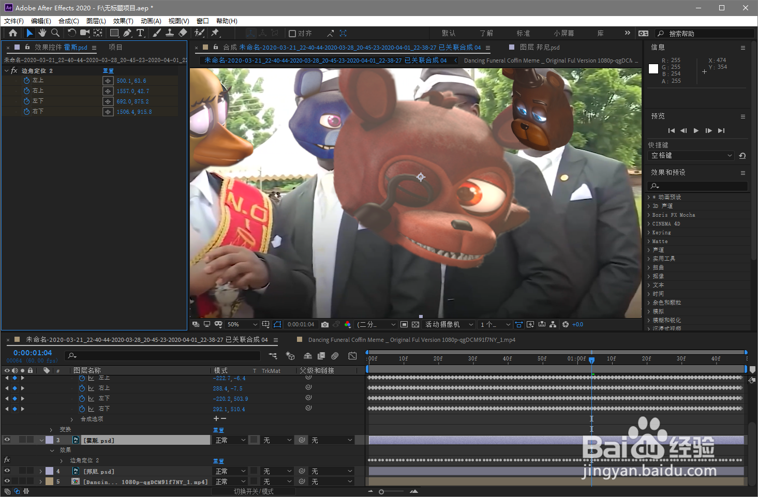Viewport: 758px width, 497px height.
Task: Select the Brush tool
Action: (157, 33)
